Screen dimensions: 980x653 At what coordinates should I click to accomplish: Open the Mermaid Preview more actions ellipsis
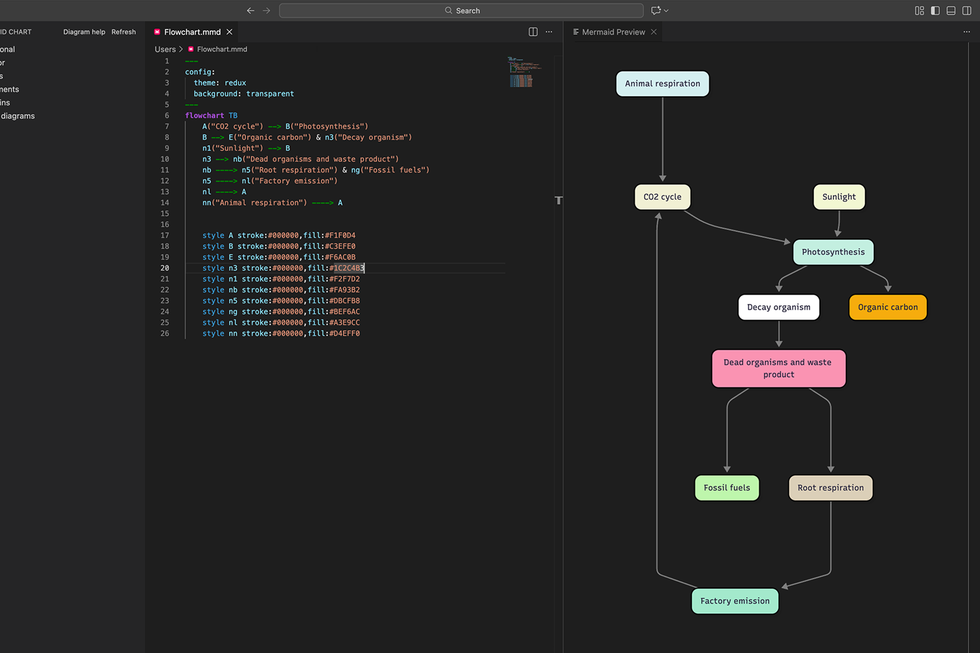(966, 31)
